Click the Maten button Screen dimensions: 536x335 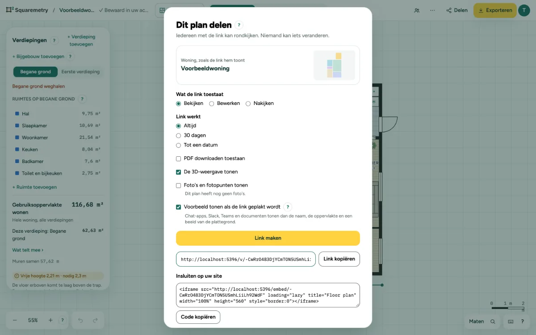pos(482,321)
